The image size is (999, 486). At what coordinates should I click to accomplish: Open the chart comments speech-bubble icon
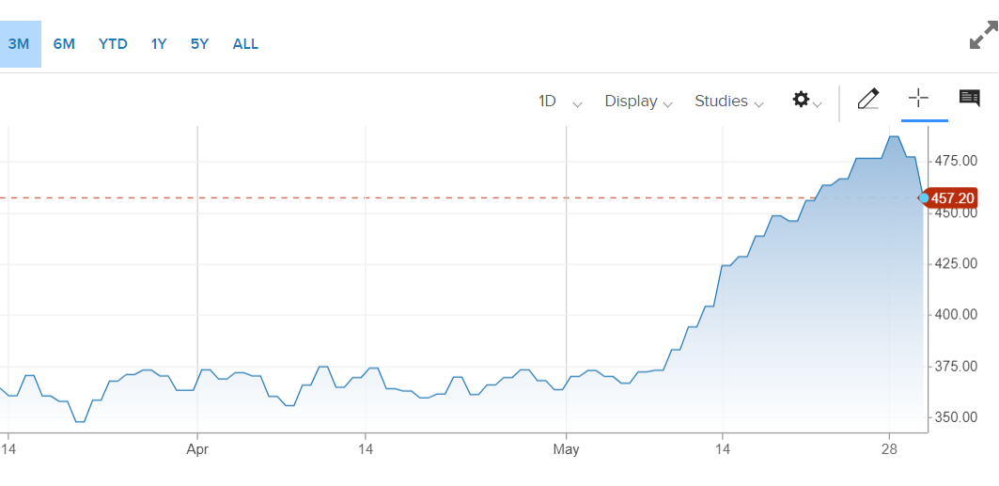click(969, 98)
